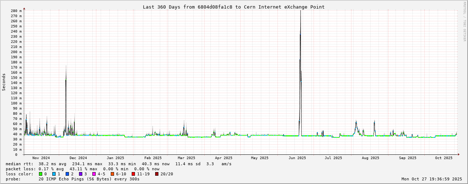468x184 pixels.
Task: Select the orange swatch for 6-10 loss
Action: coord(113,174)
